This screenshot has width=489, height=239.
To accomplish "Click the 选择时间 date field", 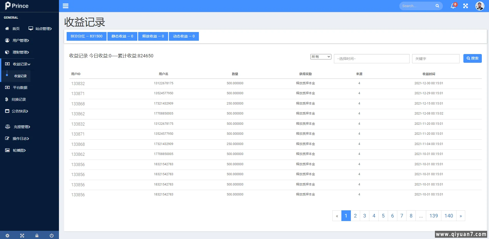I will (371, 59).
